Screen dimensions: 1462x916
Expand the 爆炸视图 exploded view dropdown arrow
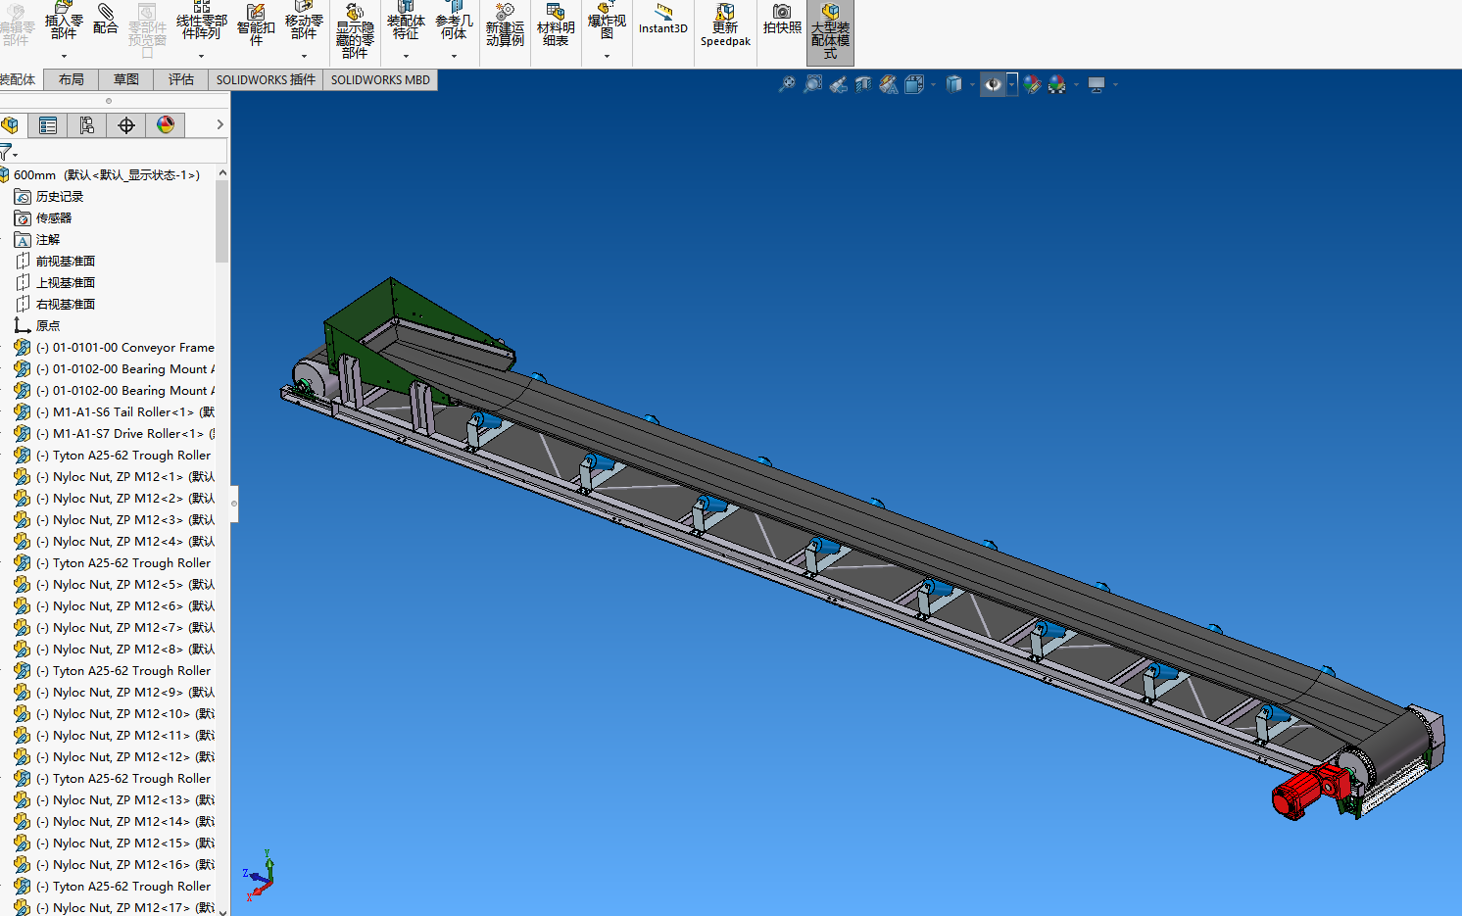click(607, 56)
